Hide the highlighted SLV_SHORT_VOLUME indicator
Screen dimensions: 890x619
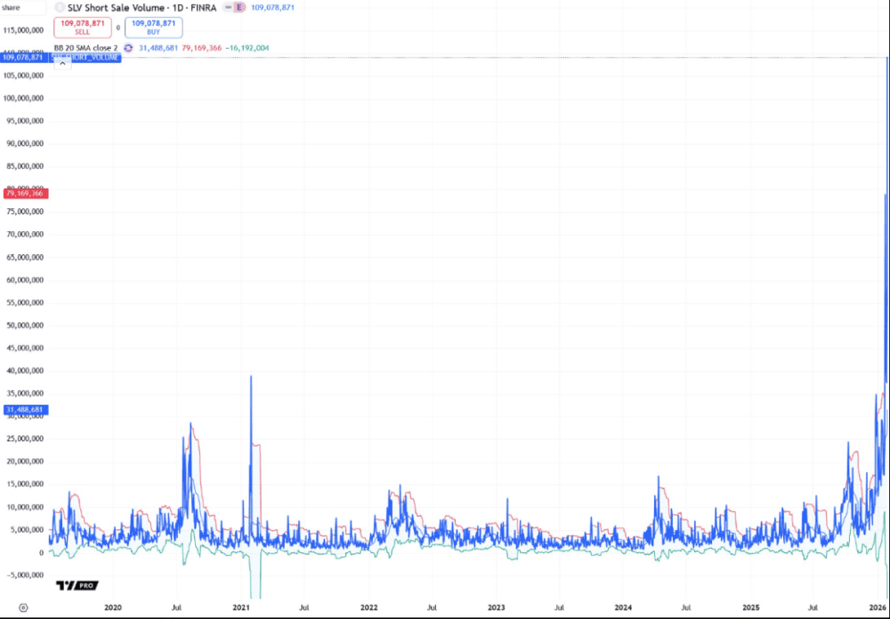tap(85, 58)
